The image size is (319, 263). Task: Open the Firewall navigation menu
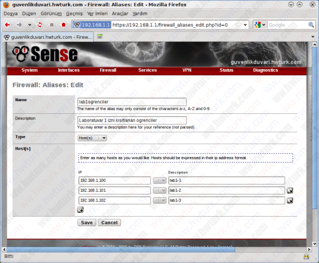(108, 70)
